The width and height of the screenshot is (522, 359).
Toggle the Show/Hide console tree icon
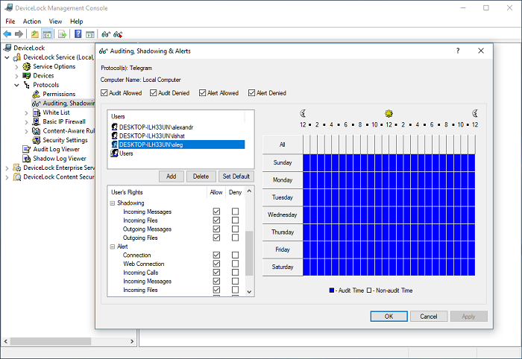47,34
